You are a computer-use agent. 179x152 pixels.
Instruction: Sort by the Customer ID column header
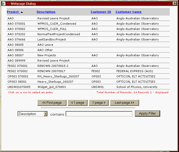pos(101,12)
